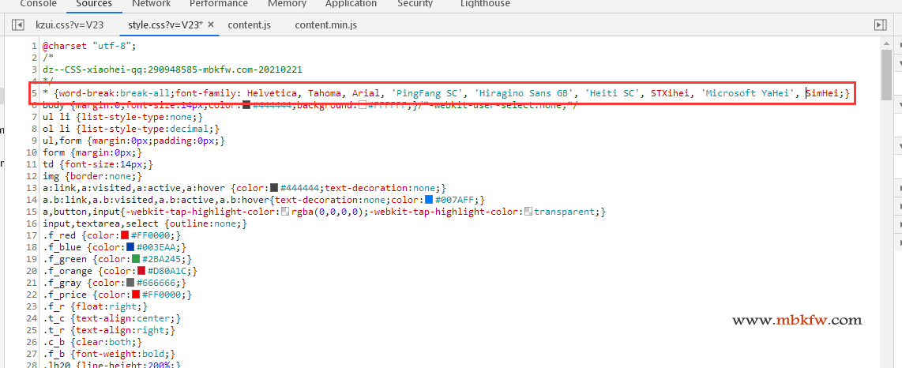The width and height of the screenshot is (902, 368).
Task: Hide the file navigator sidebar
Action: (x=18, y=25)
